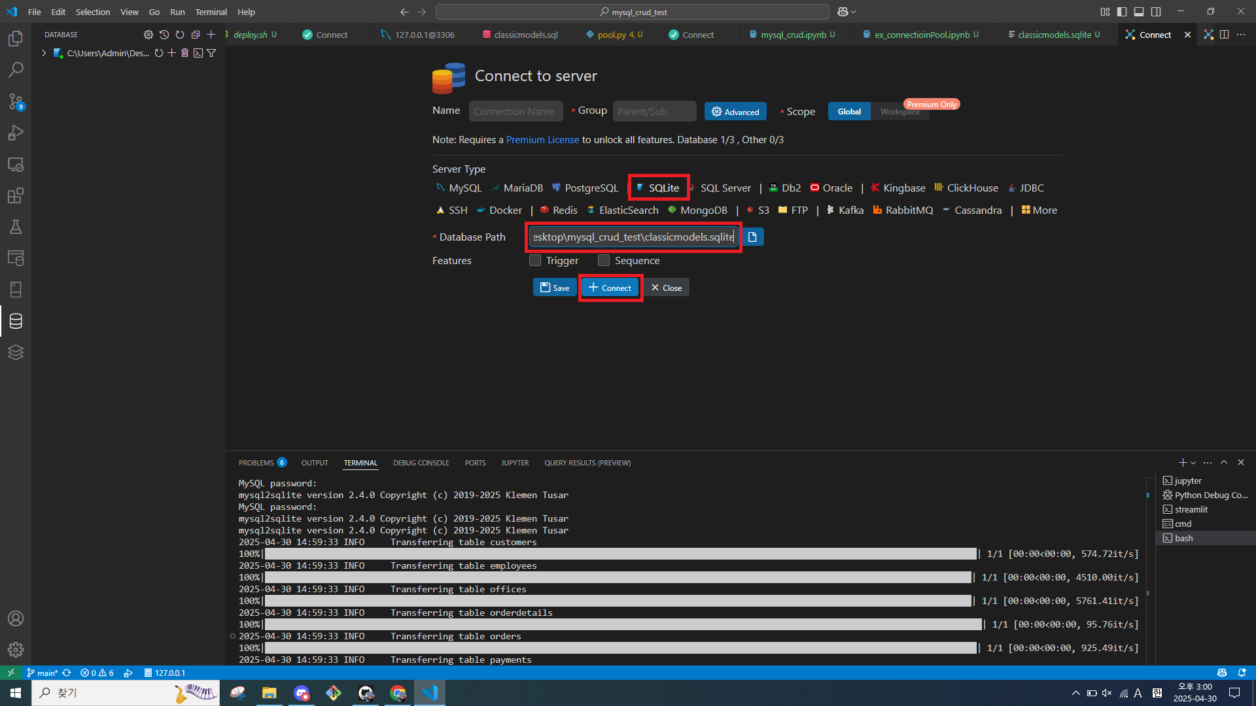1256x706 pixels.
Task: Enable the Sequence checkbox
Action: [x=604, y=261]
